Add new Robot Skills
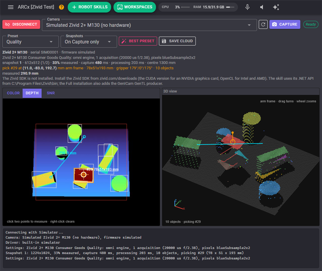The image size is (322, 271). (89, 7)
